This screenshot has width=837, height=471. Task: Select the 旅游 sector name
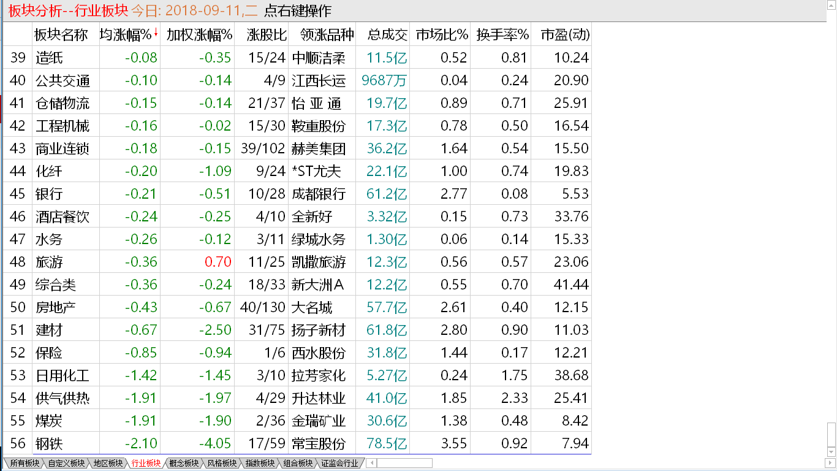tap(49, 262)
